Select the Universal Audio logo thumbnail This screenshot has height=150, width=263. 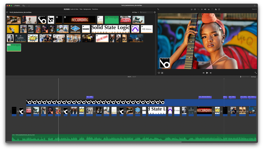coord(75,29)
